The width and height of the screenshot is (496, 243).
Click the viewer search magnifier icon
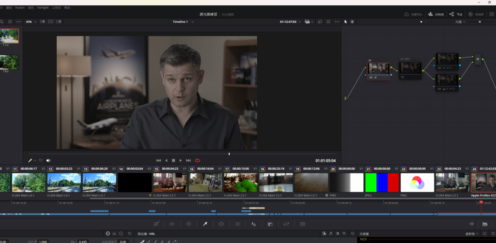(x=1, y=22)
